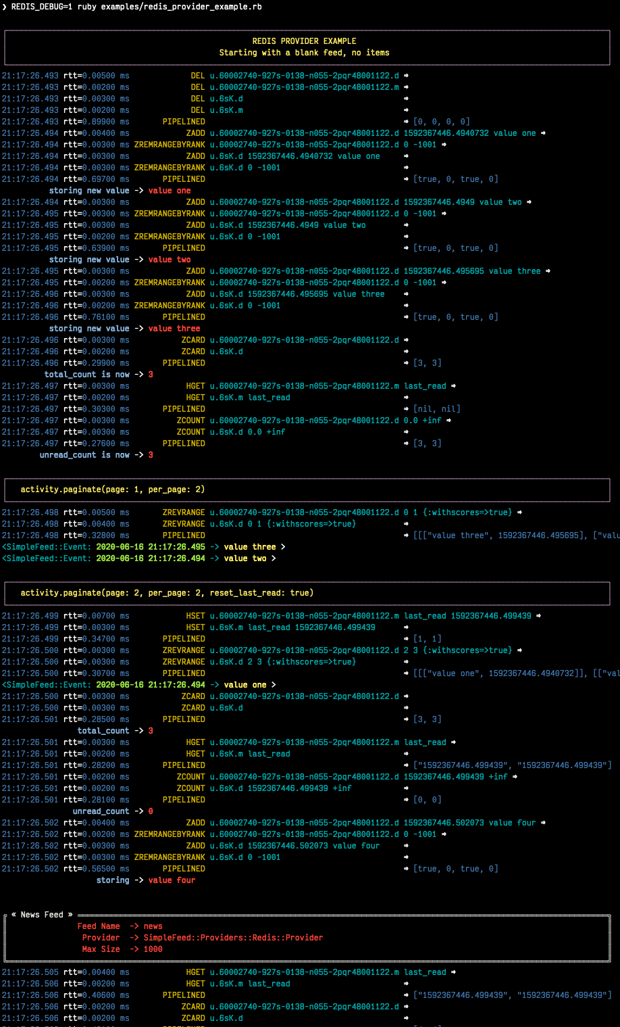Click the 'rtt=0.27600 ms' value

point(97,444)
